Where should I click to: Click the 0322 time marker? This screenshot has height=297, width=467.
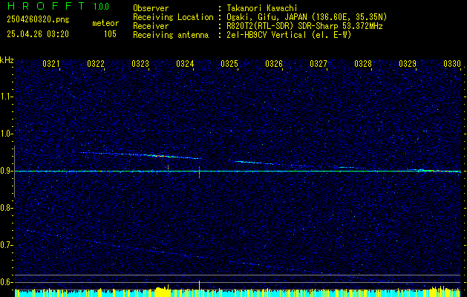coord(96,64)
